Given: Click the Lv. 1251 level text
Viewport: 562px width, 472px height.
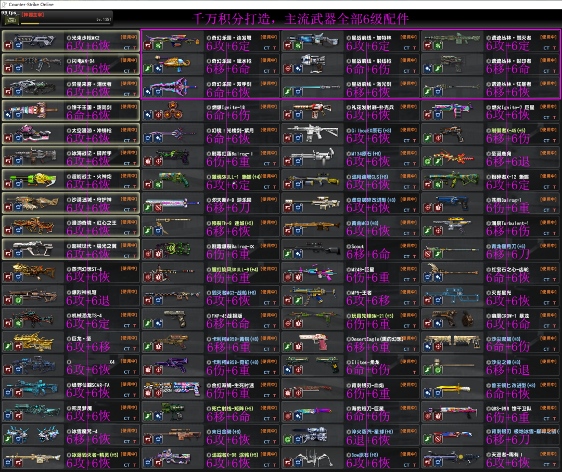Looking at the screenshot, I should click(104, 19).
